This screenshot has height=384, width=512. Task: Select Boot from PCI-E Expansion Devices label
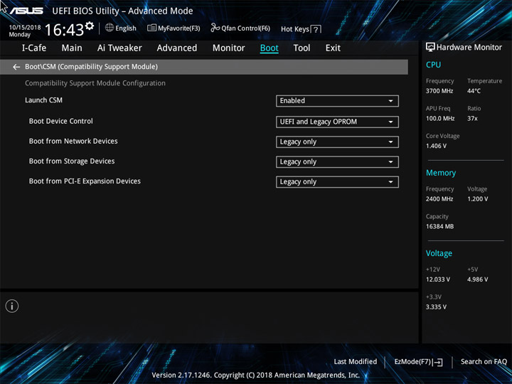85,181
